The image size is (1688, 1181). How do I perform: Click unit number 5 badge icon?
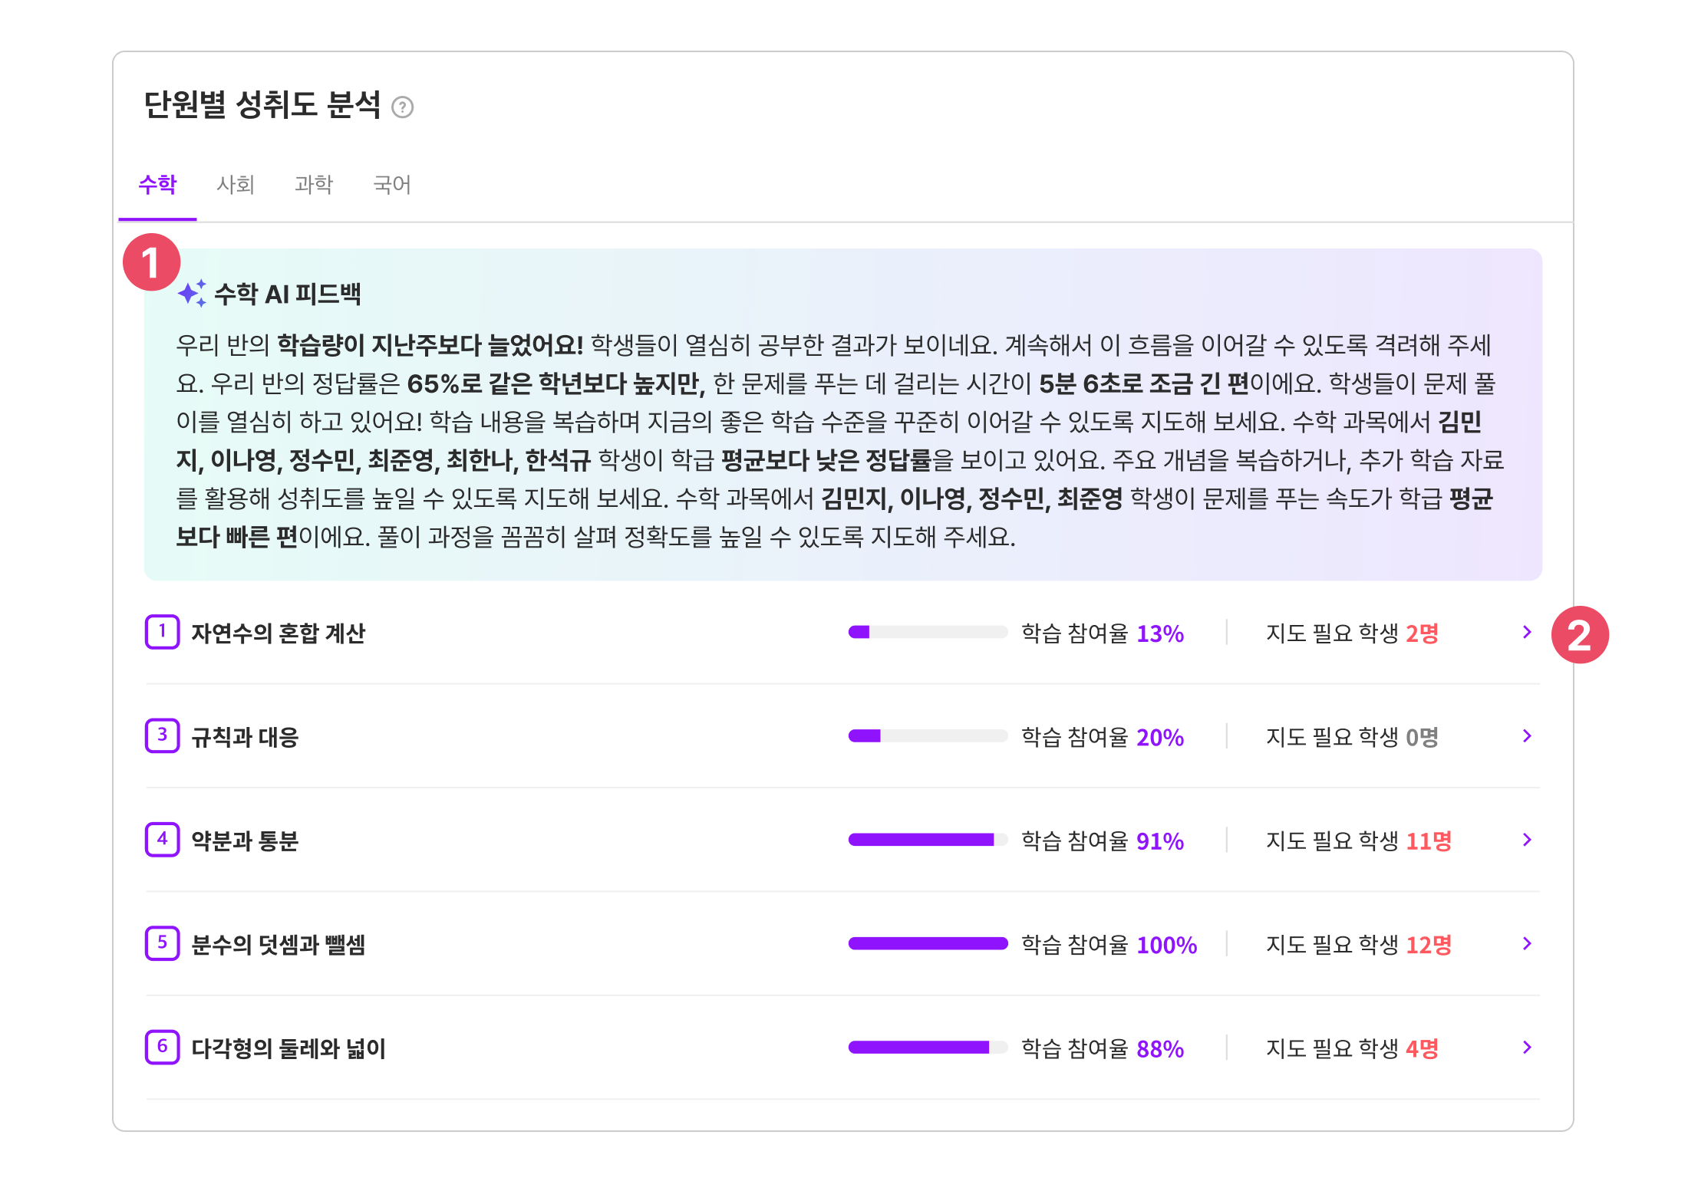[x=163, y=944]
